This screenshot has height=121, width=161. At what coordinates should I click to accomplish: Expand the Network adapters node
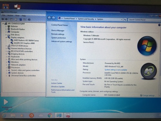[x=6, y=65]
